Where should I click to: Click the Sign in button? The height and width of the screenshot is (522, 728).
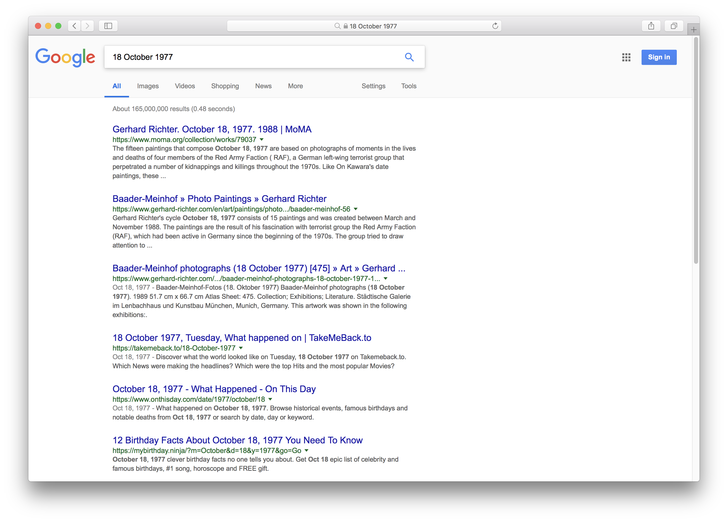click(659, 57)
